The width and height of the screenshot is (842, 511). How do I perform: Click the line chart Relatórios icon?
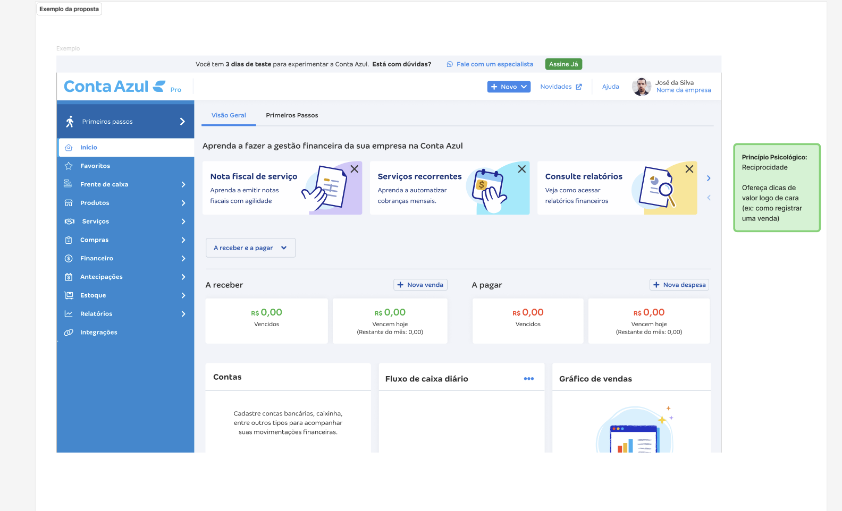click(69, 314)
